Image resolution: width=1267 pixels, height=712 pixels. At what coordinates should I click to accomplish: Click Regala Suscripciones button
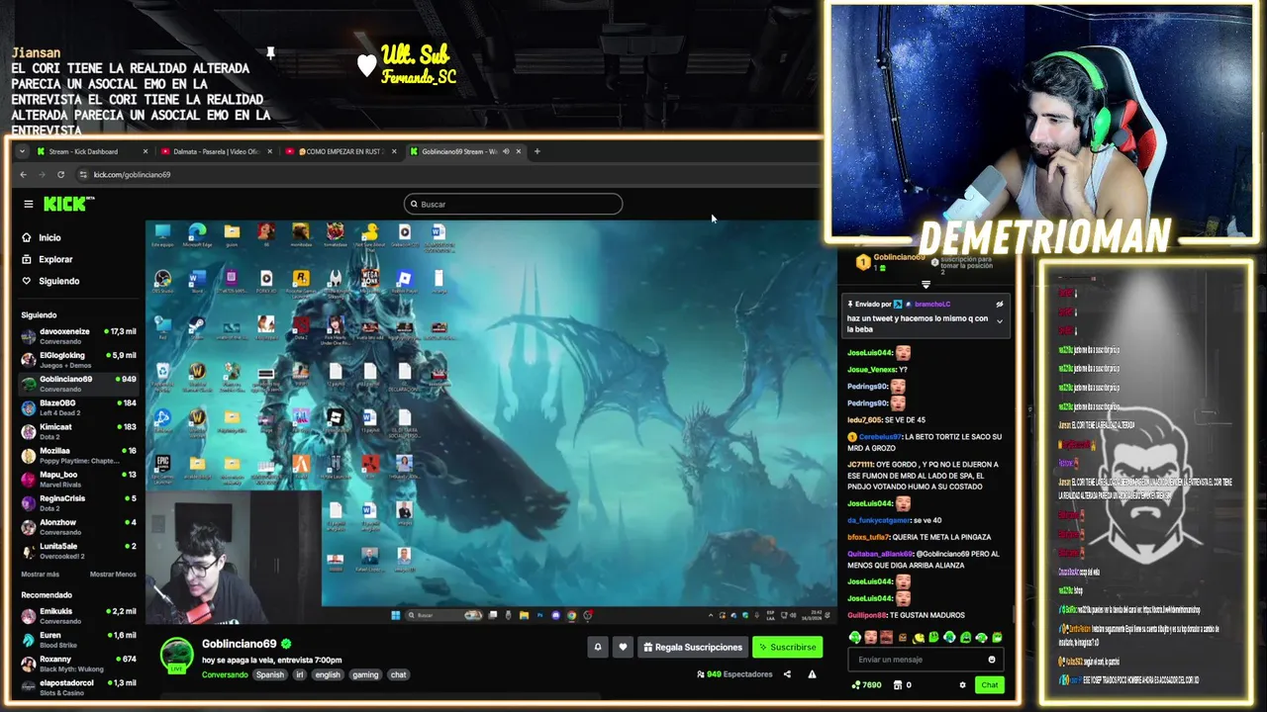pos(693,647)
